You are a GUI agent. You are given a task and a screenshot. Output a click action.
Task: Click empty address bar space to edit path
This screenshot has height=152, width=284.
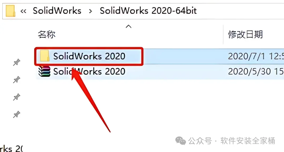click(x=239, y=11)
